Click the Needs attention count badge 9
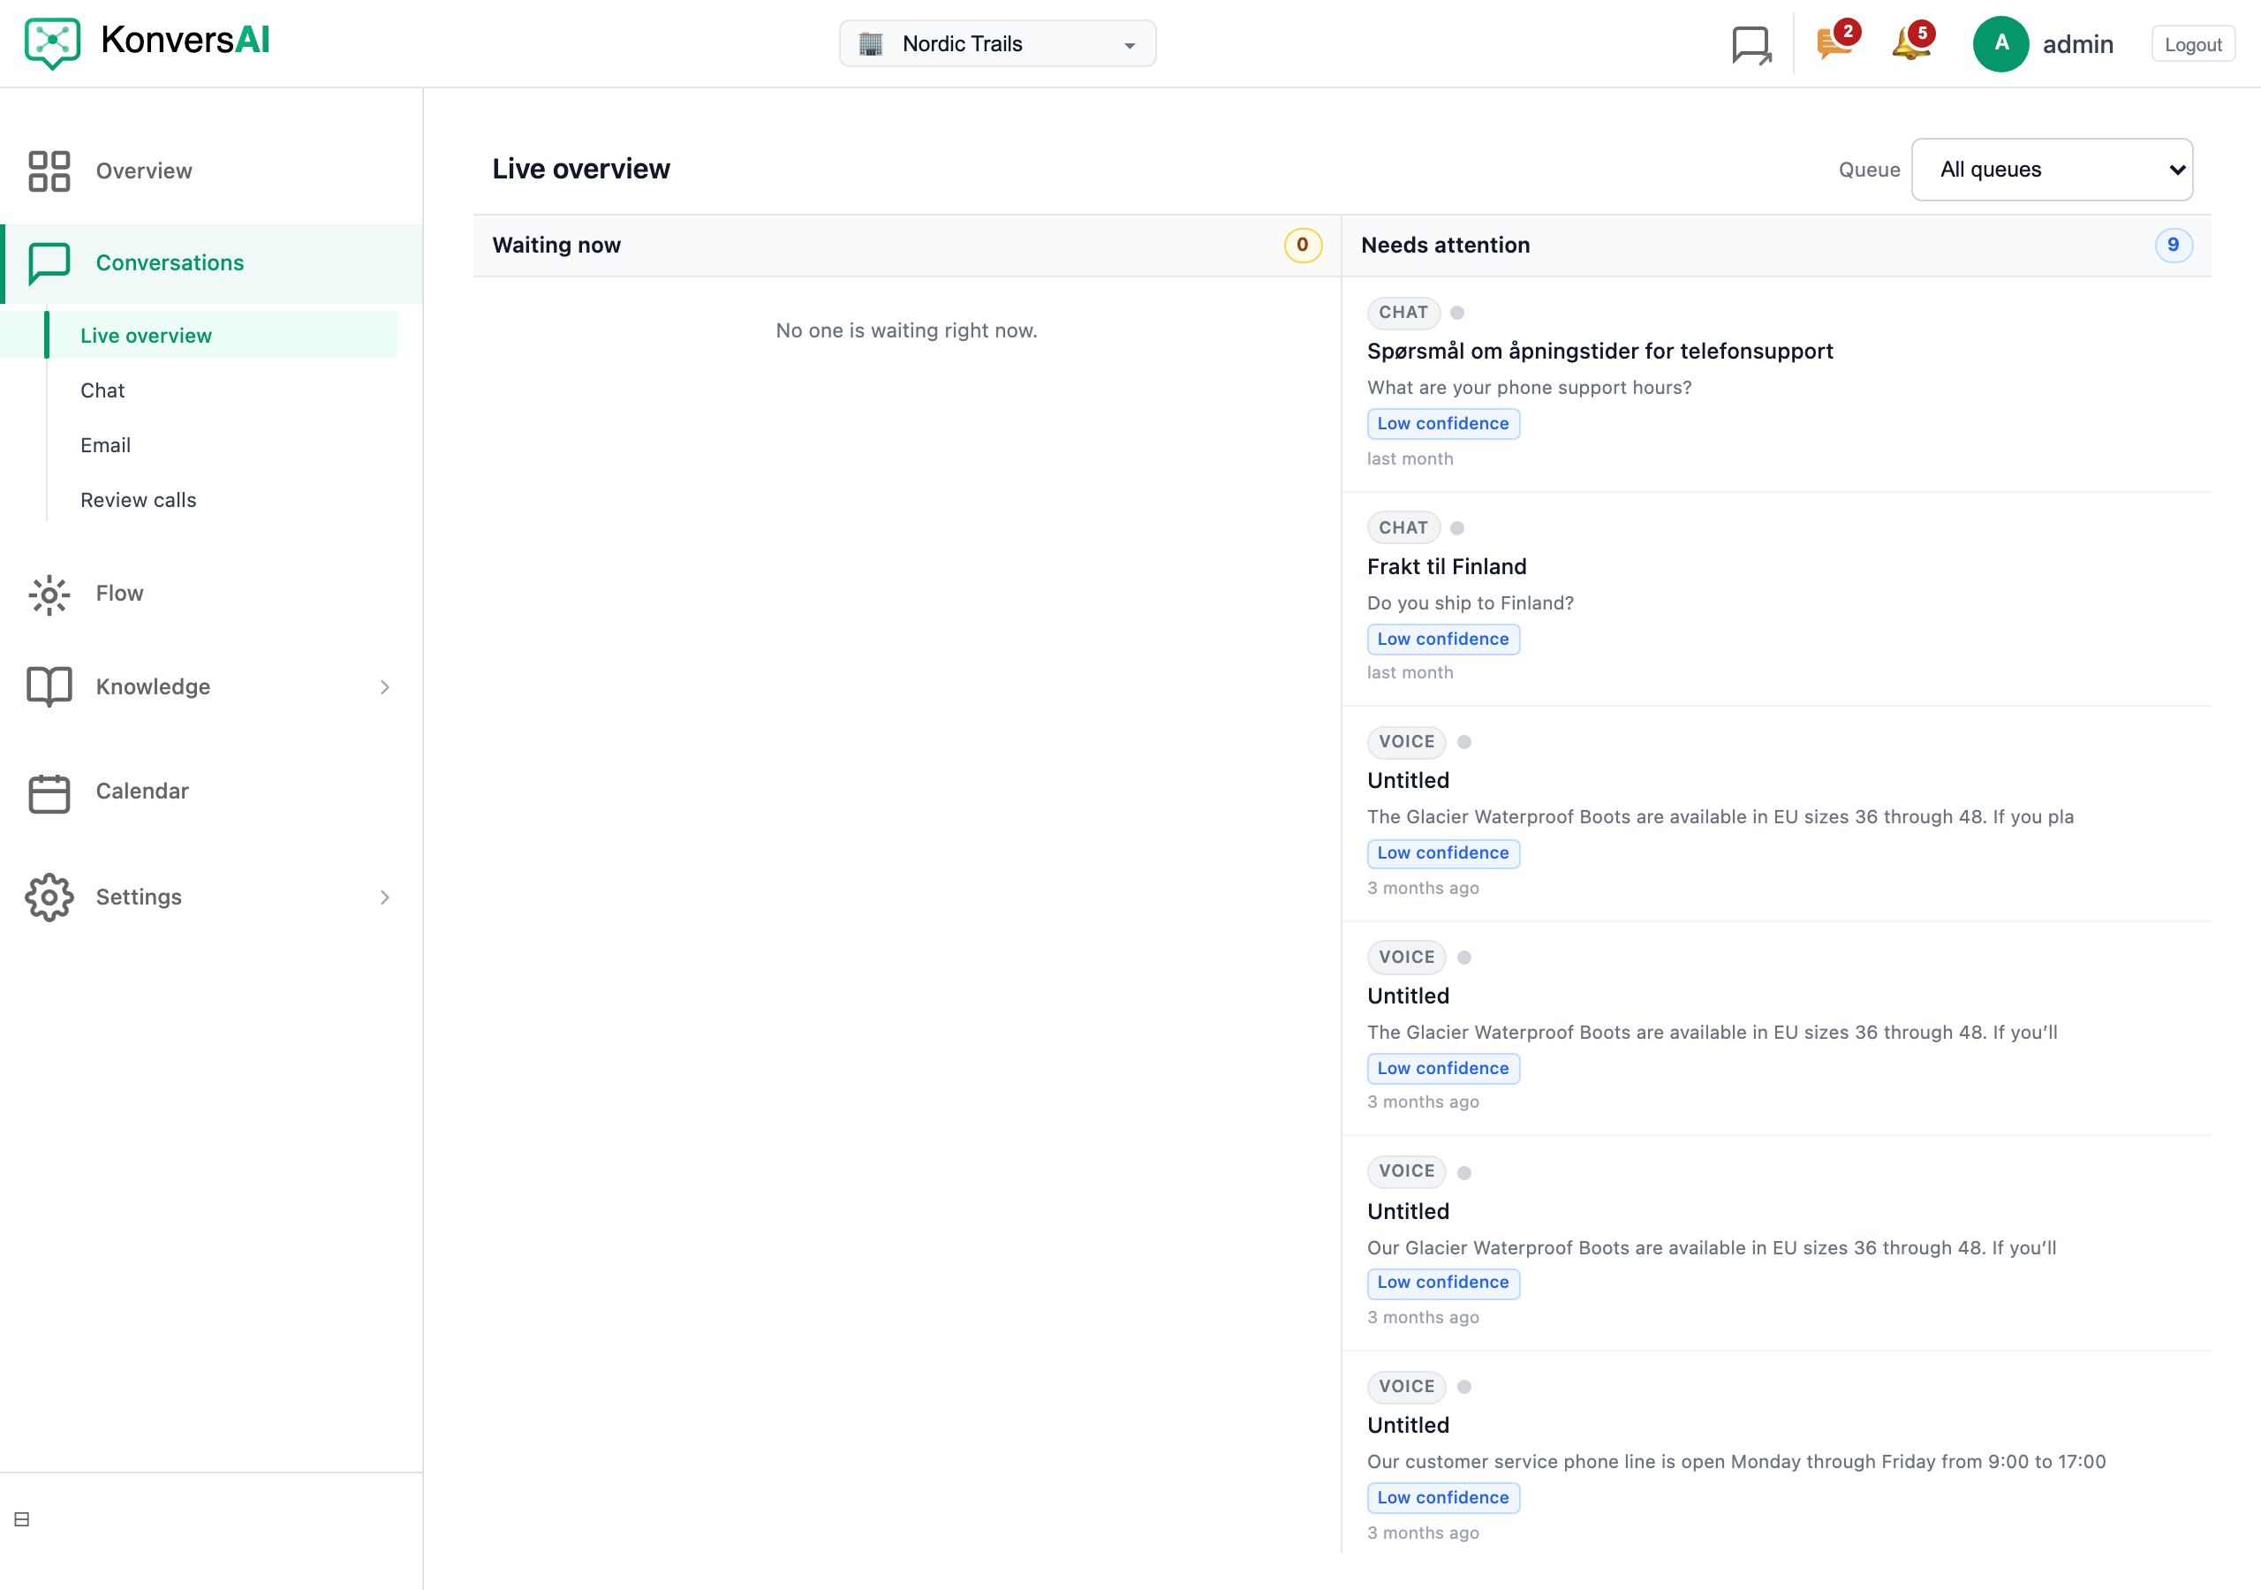 tap(2173, 246)
